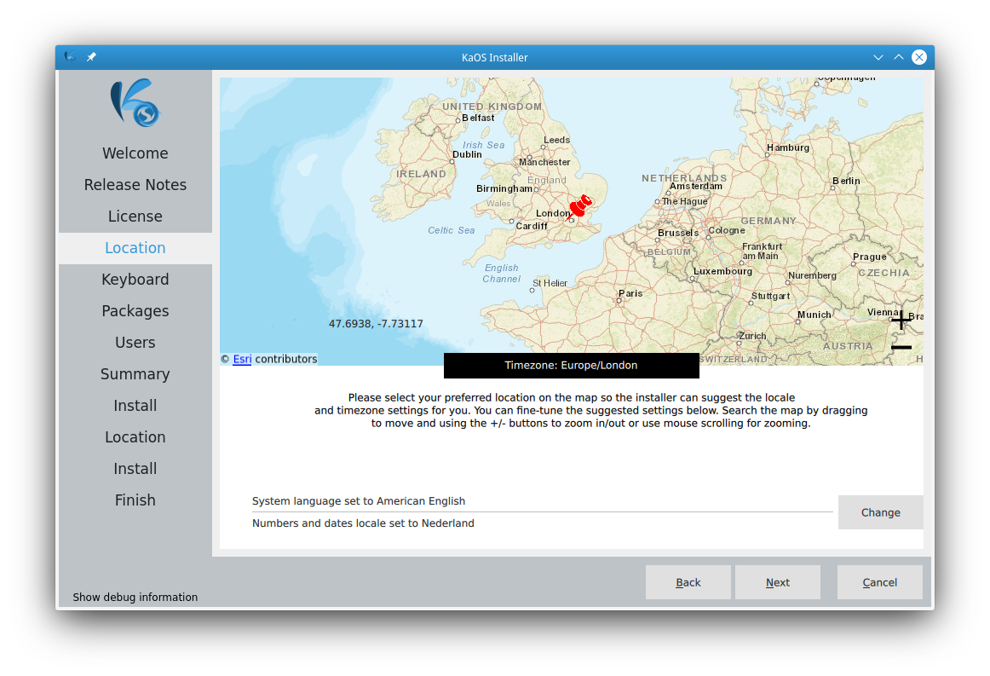990x676 pixels.
Task: Open the Esri attribution link
Action: pyautogui.click(x=242, y=359)
